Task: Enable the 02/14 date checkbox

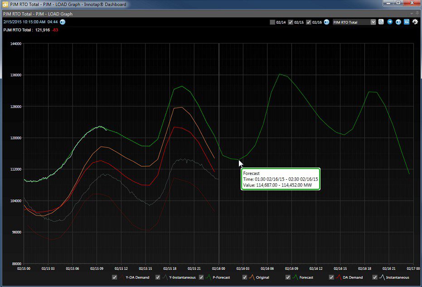Action: tap(272, 22)
